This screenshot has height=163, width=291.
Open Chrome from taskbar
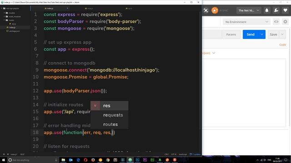click(x=108, y=160)
